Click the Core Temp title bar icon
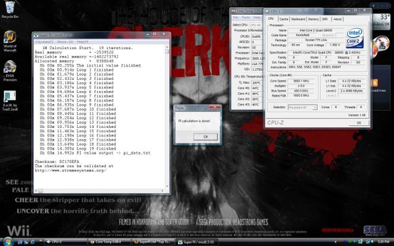 233,11
